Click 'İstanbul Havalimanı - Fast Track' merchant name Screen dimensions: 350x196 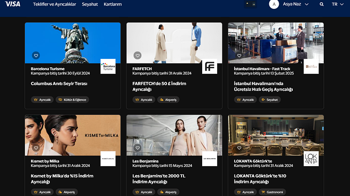262,69
